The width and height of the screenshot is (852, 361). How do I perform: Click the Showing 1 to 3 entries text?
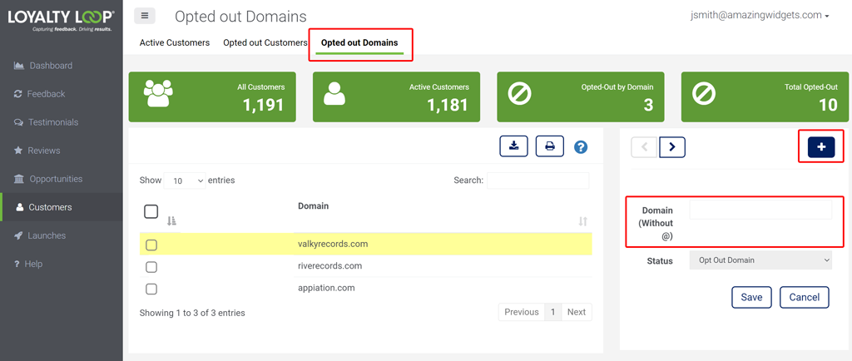pos(192,313)
